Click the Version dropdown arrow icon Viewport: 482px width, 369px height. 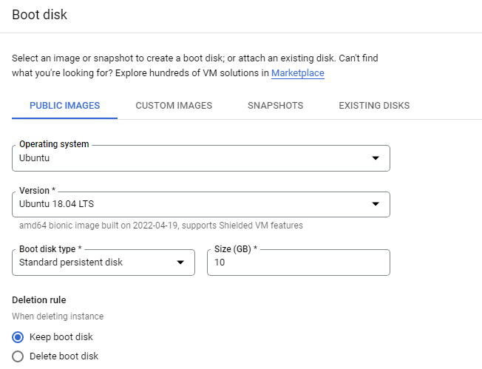376,204
